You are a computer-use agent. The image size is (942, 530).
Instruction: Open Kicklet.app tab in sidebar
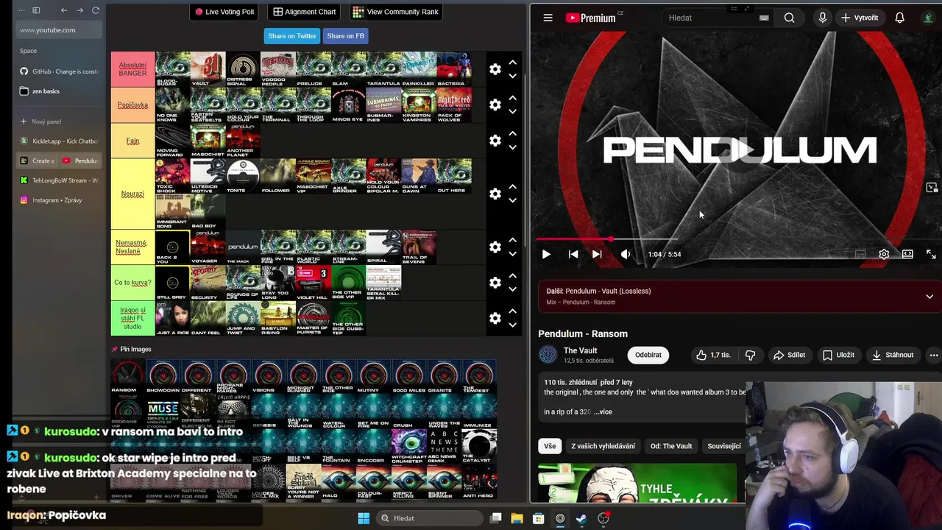(x=59, y=141)
